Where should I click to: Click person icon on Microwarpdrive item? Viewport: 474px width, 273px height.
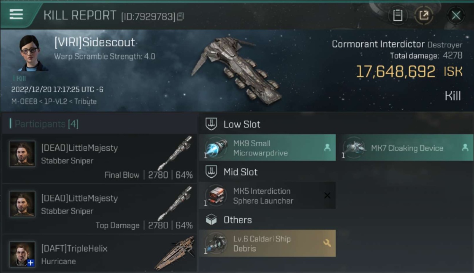327,148
